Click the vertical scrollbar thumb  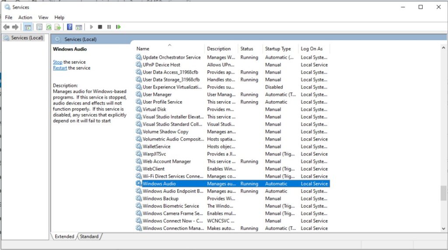point(443,193)
